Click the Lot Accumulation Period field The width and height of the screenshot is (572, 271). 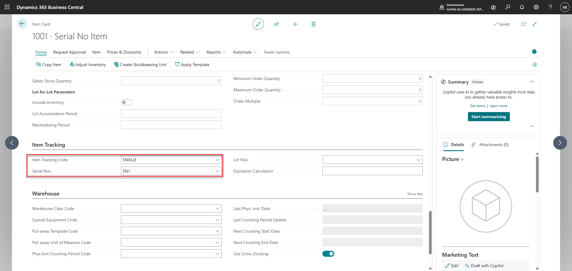pyautogui.click(x=171, y=114)
